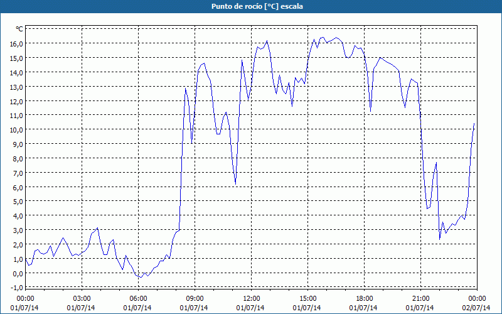Select the '01/07/14' date under 06:00

click(137, 308)
